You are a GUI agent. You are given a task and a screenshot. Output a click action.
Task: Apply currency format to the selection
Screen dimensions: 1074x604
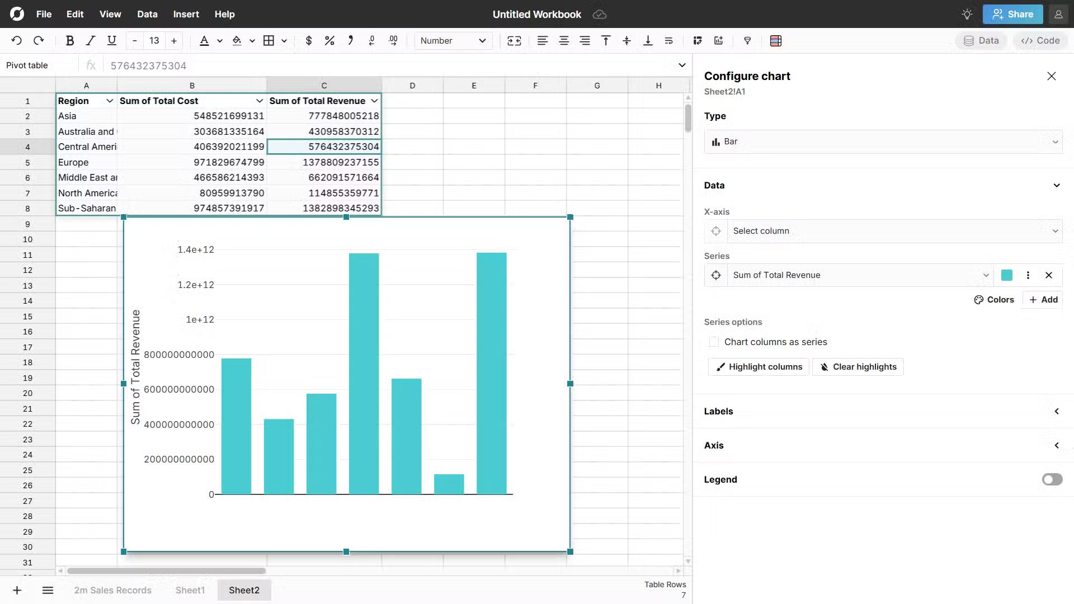(309, 40)
